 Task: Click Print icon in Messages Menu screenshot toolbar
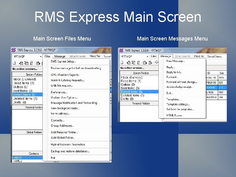pos(157,62)
